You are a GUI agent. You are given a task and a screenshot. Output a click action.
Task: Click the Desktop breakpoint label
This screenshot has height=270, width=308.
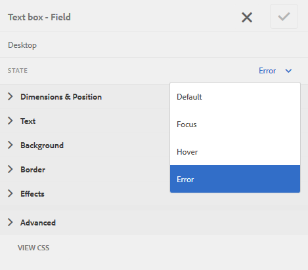click(x=22, y=45)
